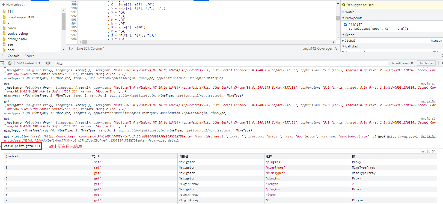Click the live expression eye icon

tap(48, 63)
